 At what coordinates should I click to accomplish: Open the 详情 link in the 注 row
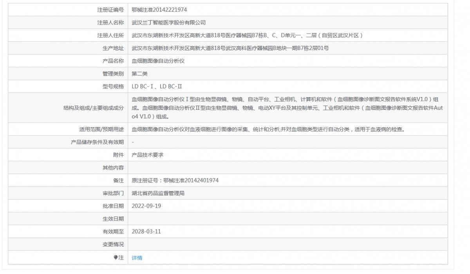click(137, 258)
